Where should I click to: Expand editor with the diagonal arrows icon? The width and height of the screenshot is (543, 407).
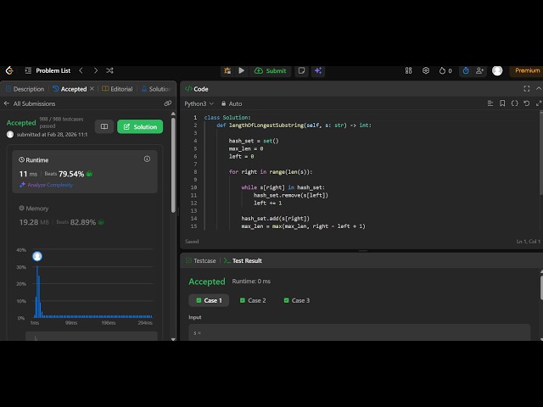[539, 103]
